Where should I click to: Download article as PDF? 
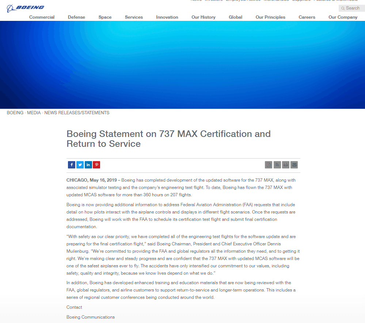[269, 165]
